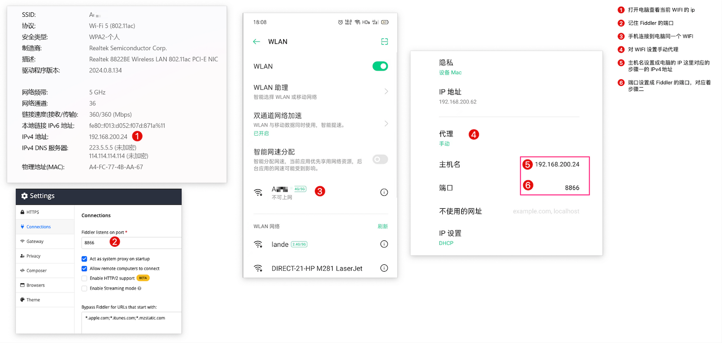Click the Theme palette icon in sidebar
The image size is (722, 343).
pos(23,300)
